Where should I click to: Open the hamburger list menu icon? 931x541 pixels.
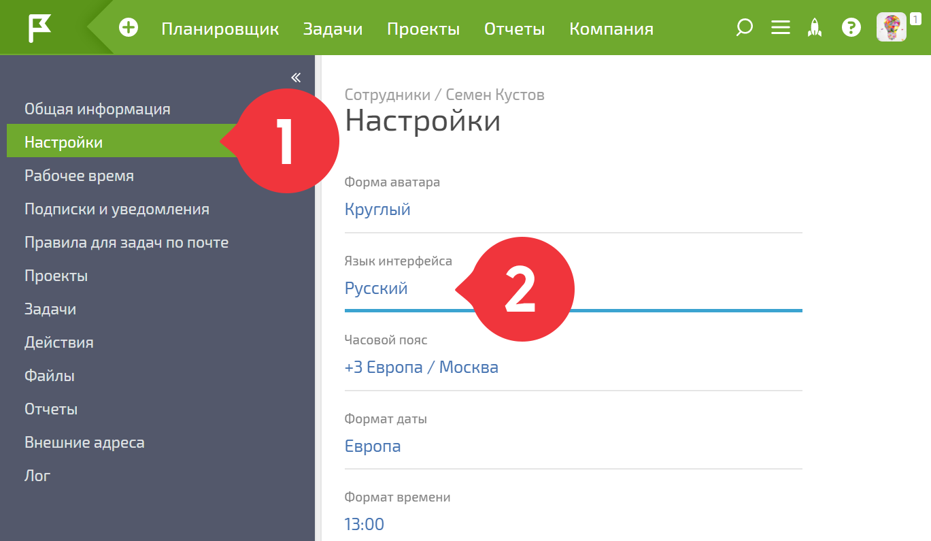point(781,28)
